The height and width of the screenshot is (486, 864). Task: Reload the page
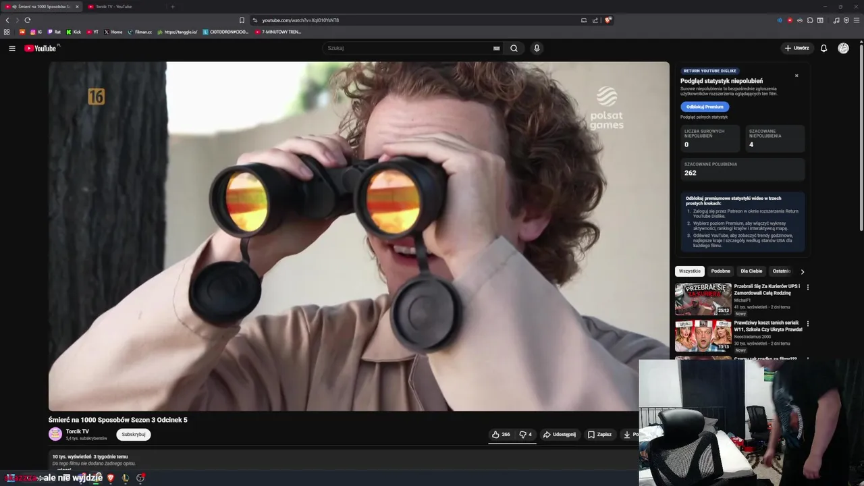pos(28,20)
